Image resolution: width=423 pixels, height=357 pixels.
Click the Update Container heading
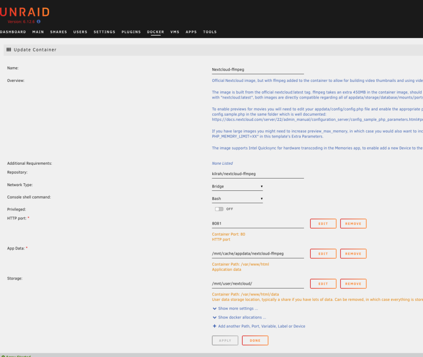[35, 50]
